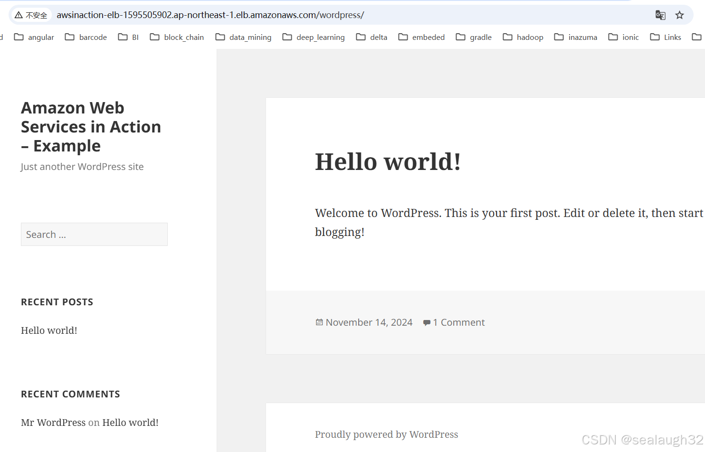
Task: Open the site title Amazon Web Services in Action
Action: 91,127
